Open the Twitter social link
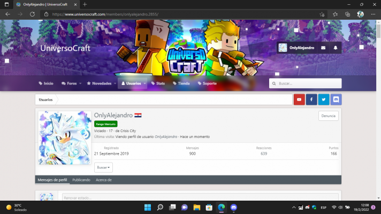 point(324,100)
